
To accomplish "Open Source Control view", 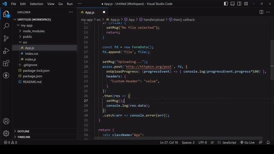I will tap(6, 38).
